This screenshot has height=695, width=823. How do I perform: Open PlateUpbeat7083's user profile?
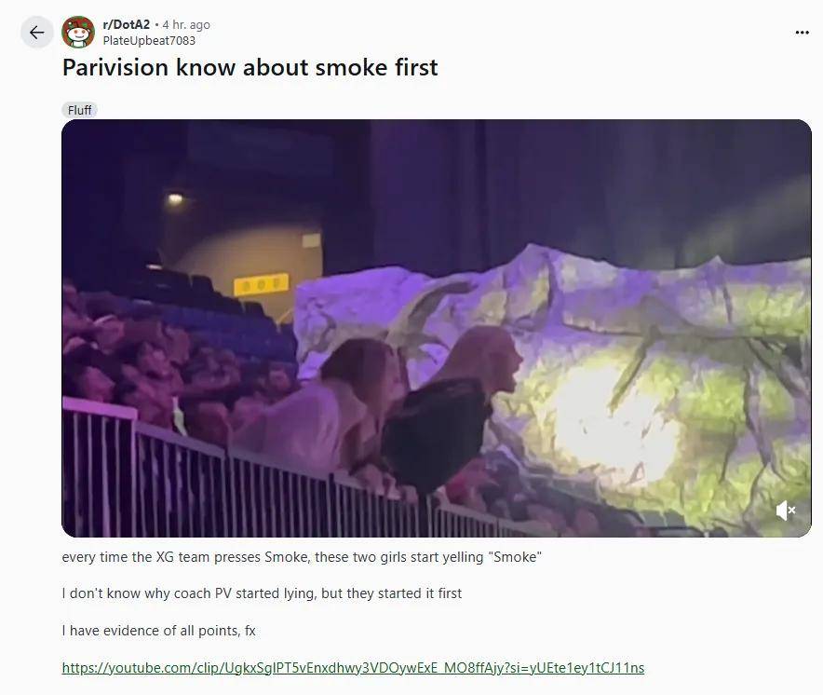click(149, 40)
